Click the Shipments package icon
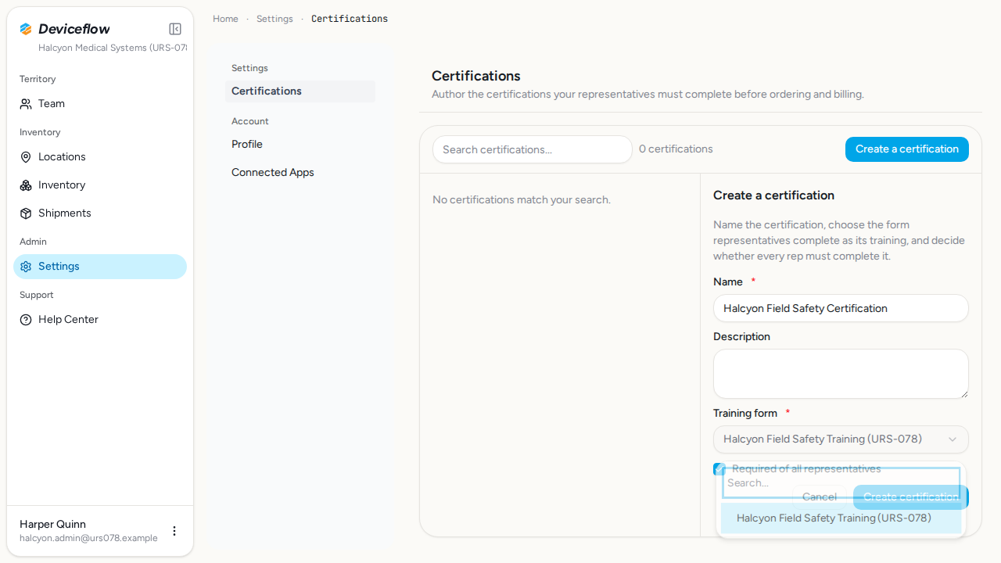This screenshot has height=563, width=1001. pos(26,213)
